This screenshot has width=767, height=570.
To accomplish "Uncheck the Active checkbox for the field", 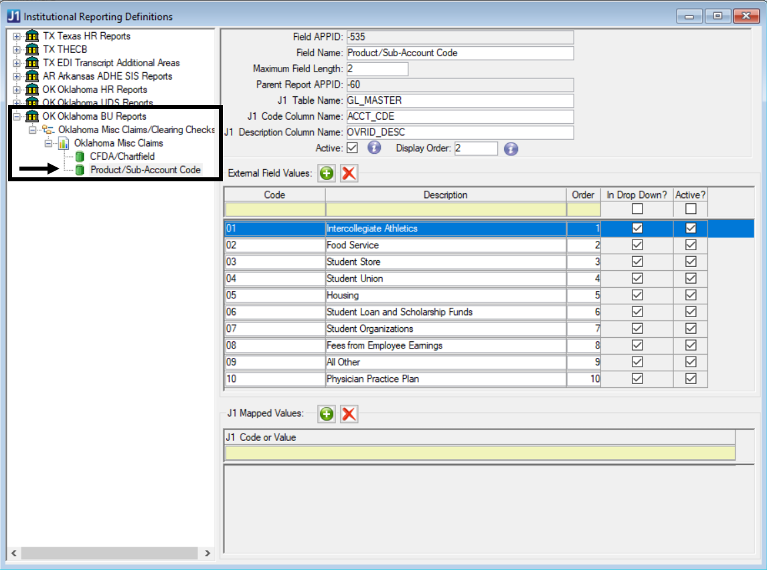I will (353, 148).
